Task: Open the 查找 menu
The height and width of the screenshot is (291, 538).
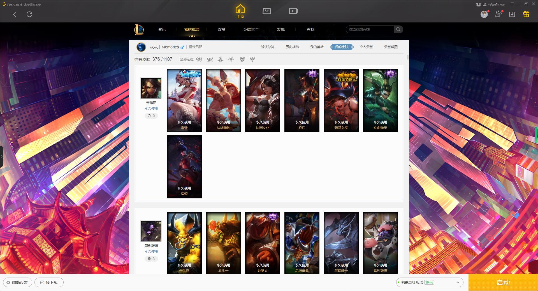Action: (310, 29)
